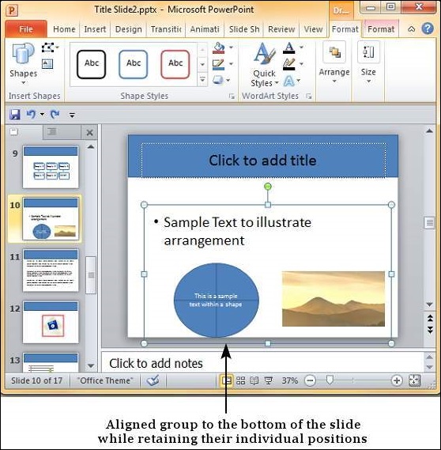Image resolution: width=441 pixels, height=450 pixels.
Task: Apply the black outline Abc shape style
Action: pyautogui.click(x=91, y=64)
